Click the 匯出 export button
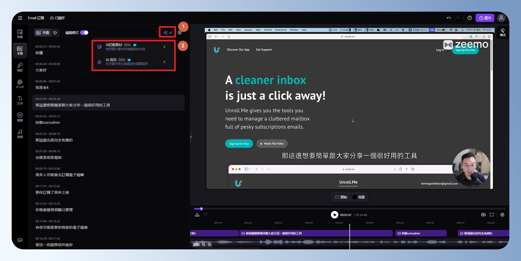The height and width of the screenshot is (261, 521). click(x=485, y=18)
